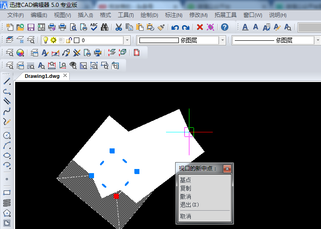Close the 视口的新中点 popup
The height and width of the screenshot is (229, 321).
227,169
